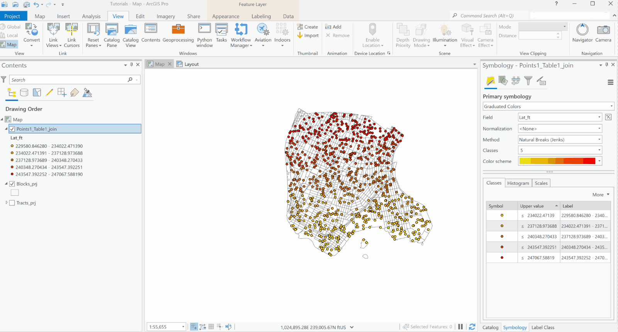Open the Project tab
This screenshot has width=618, height=332.
tap(12, 16)
